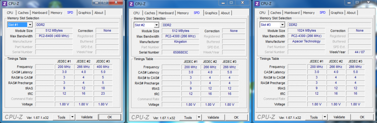Click Tools button in first window
The height and width of the screenshot is (123, 377).
(61, 117)
